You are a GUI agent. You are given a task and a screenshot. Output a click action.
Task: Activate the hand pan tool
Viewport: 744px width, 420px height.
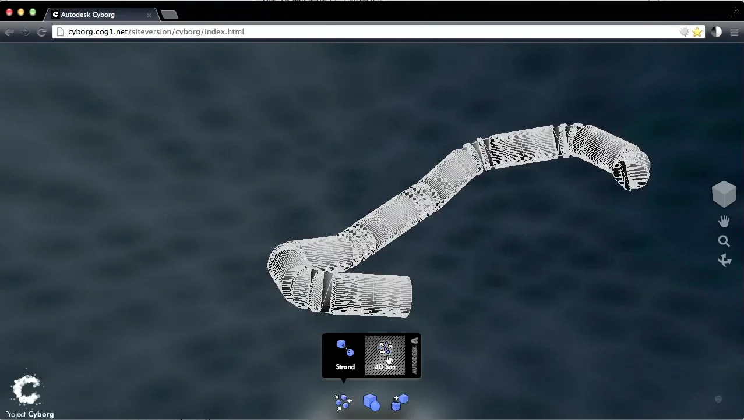pyautogui.click(x=724, y=221)
